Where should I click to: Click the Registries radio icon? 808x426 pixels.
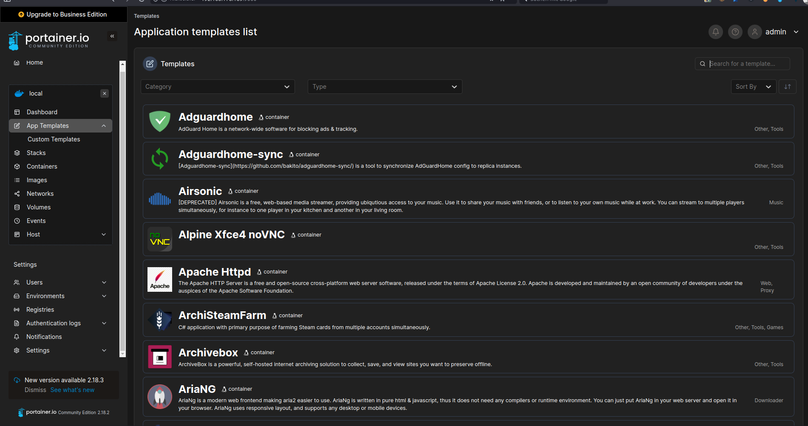tap(17, 310)
